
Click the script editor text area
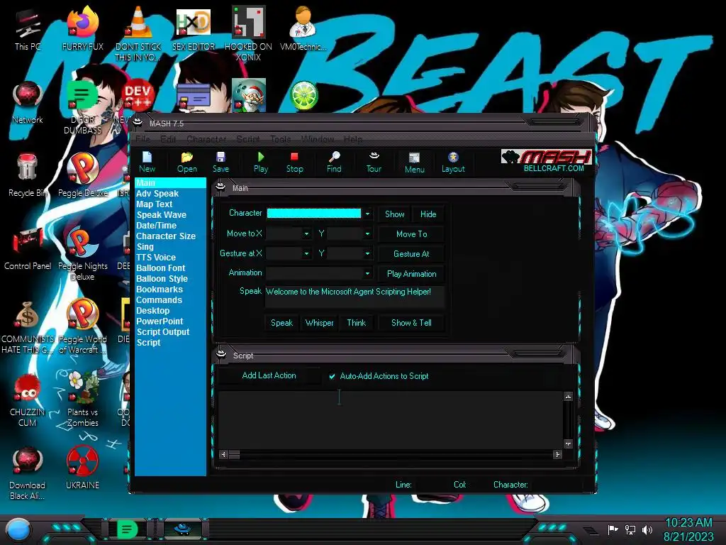pyautogui.click(x=391, y=420)
